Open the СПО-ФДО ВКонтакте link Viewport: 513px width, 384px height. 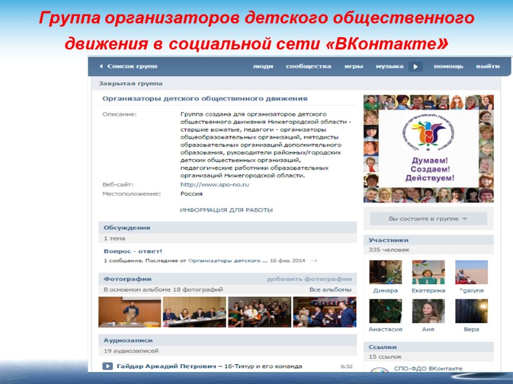pyautogui.click(x=428, y=369)
